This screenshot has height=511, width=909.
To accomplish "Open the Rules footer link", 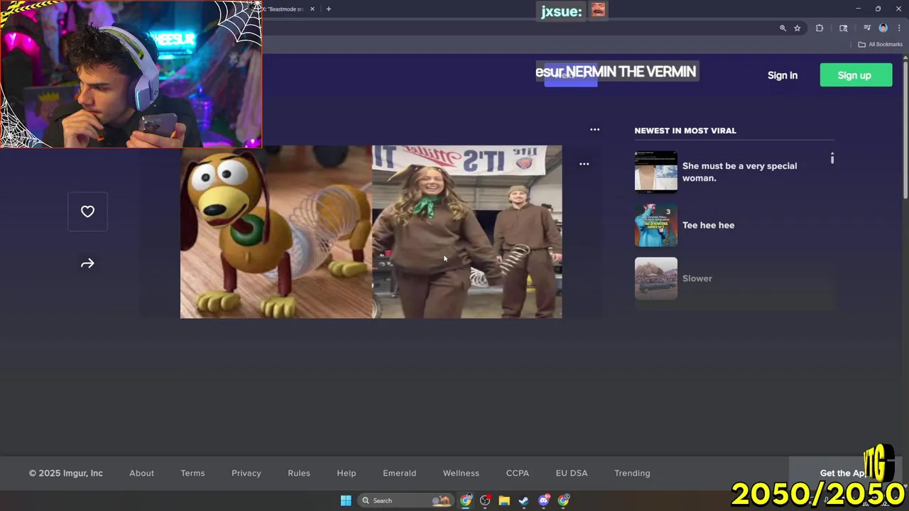I will pyautogui.click(x=299, y=473).
